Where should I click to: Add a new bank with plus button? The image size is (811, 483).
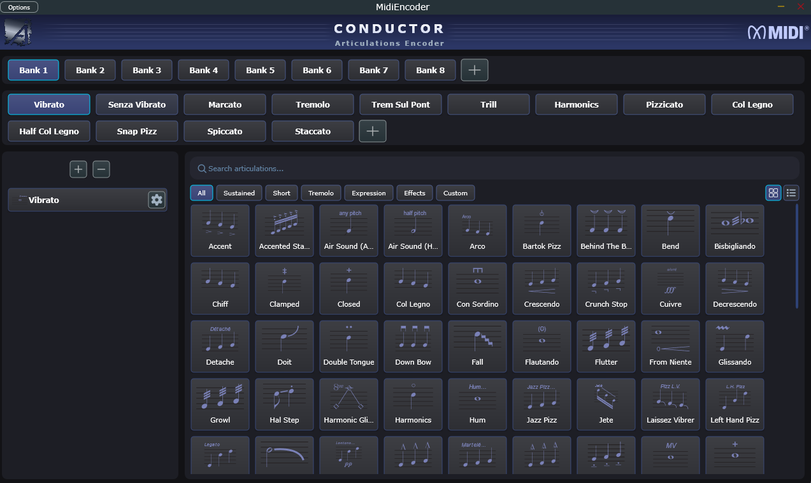475,70
